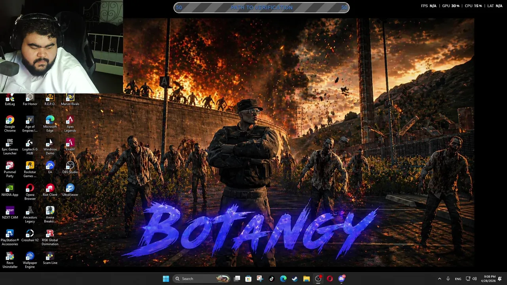Viewport: 507px width, 285px height.
Task: Open the FiveM desktop shortcut
Action: pos(70,145)
